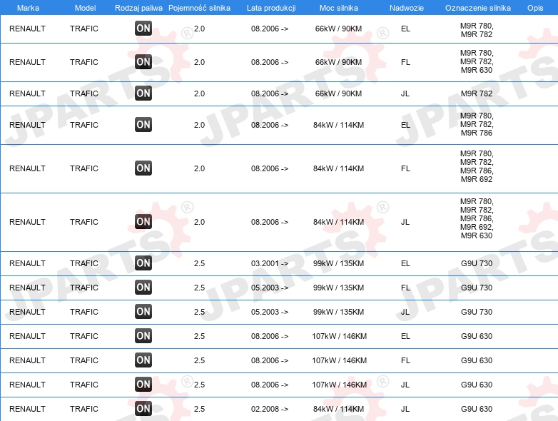Select the '03.2001 ->' production date cell

270,263
